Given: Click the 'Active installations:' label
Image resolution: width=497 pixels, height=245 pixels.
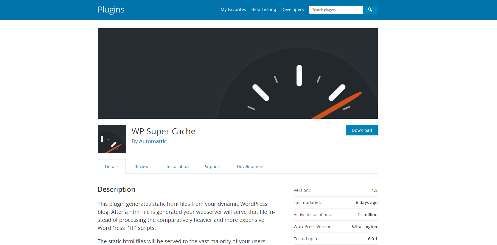Looking at the screenshot, I should pos(313,215).
